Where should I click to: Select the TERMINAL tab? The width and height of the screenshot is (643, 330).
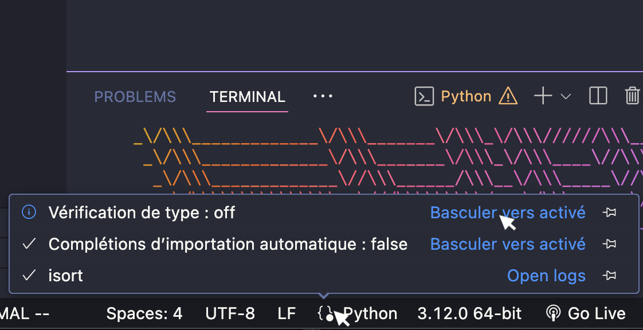coord(247,96)
